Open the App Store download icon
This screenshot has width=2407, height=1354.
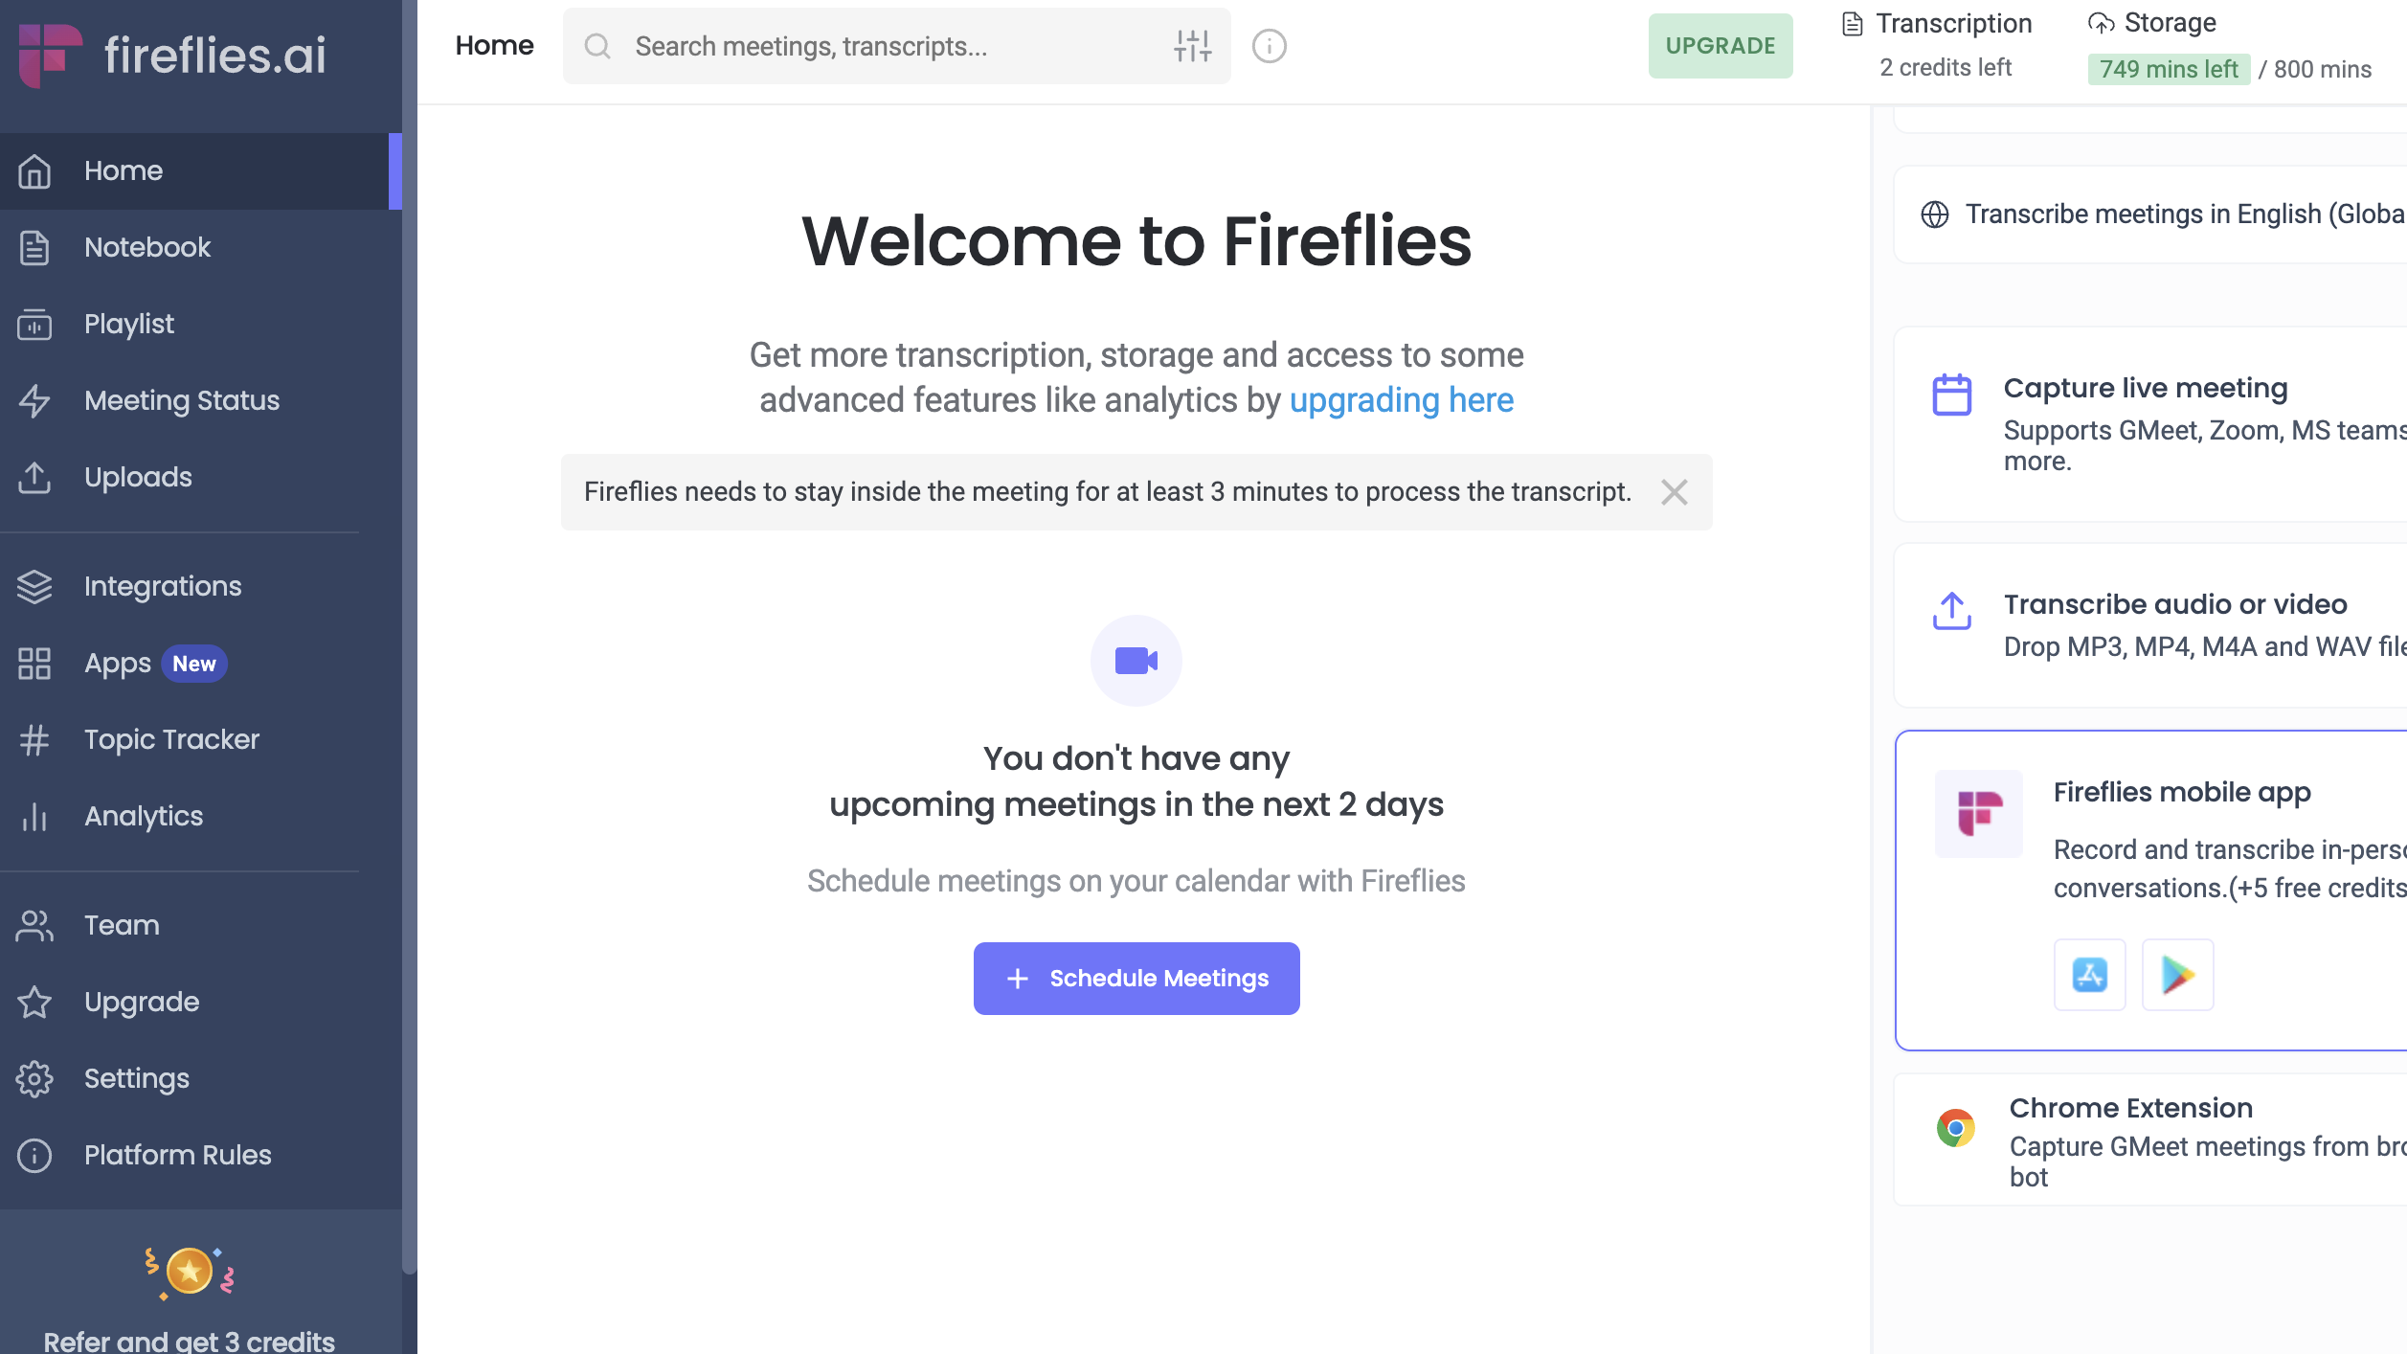pos(2089,975)
